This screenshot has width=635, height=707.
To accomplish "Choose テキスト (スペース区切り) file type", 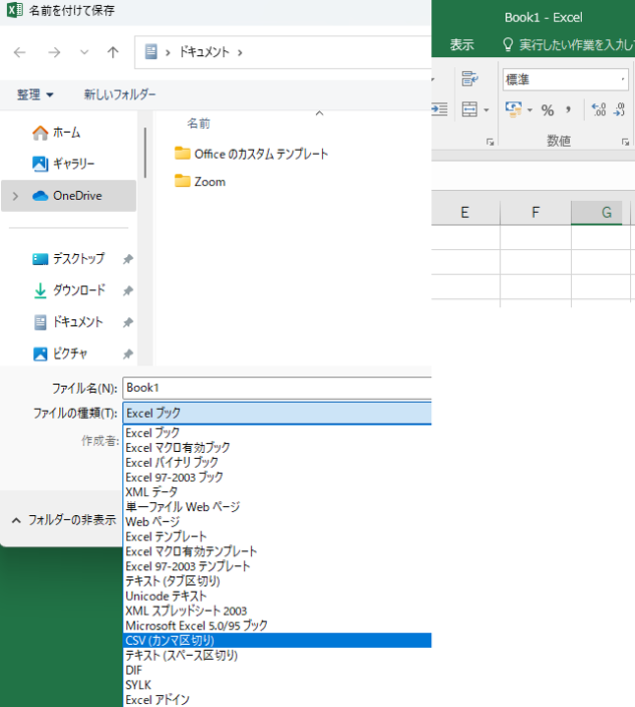I will (278, 655).
